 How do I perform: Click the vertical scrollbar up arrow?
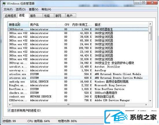(150, 24)
